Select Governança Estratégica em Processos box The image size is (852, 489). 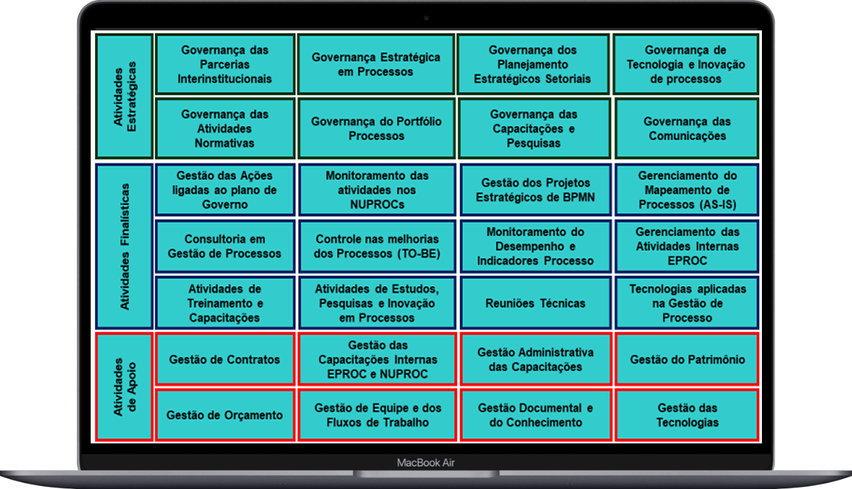pyautogui.click(x=376, y=64)
